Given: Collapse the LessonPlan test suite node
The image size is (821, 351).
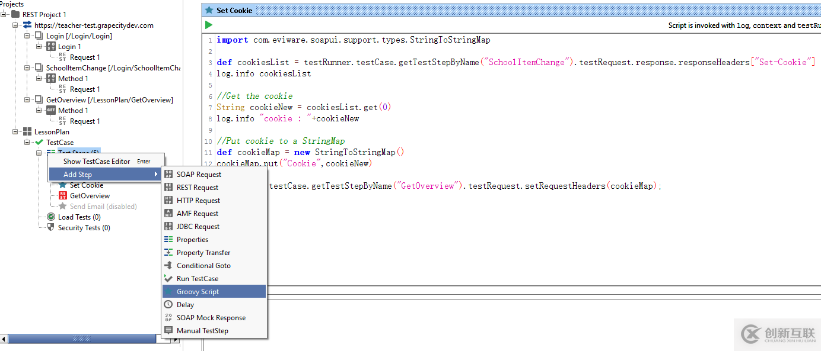Looking at the screenshot, I should [x=15, y=131].
